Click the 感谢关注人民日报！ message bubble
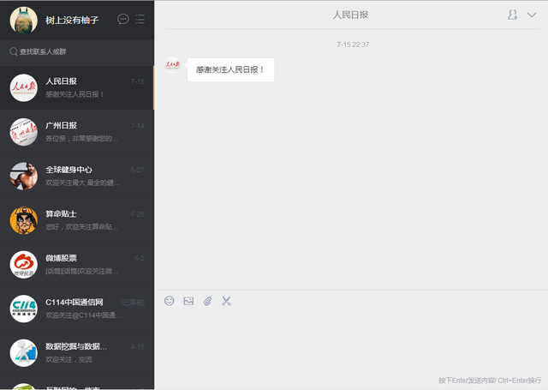Viewport: 548px width, 390px height. (x=230, y=70)
